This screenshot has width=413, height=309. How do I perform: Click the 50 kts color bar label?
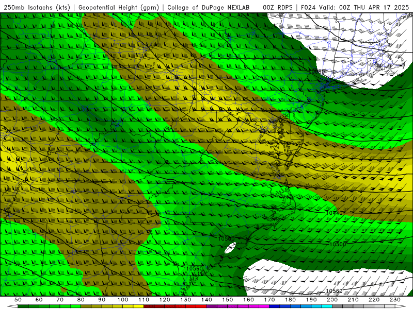[18, 300]
